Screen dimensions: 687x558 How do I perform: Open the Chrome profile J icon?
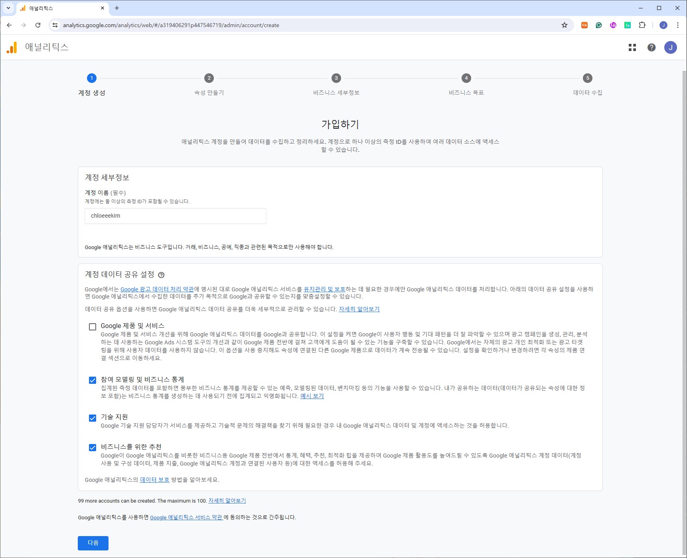[x=663, y=25]
